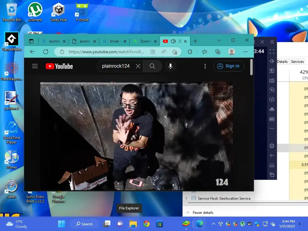This screenshot has width=308, height=231.
Task: Focus the Edge address bar URL
Action: 106,52
